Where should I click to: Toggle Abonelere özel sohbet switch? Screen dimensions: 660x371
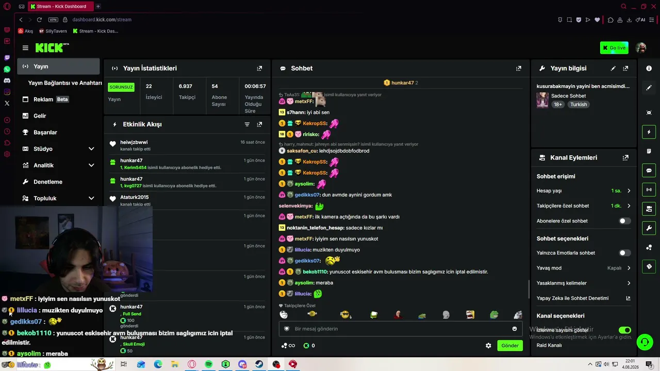pos(624,221)
